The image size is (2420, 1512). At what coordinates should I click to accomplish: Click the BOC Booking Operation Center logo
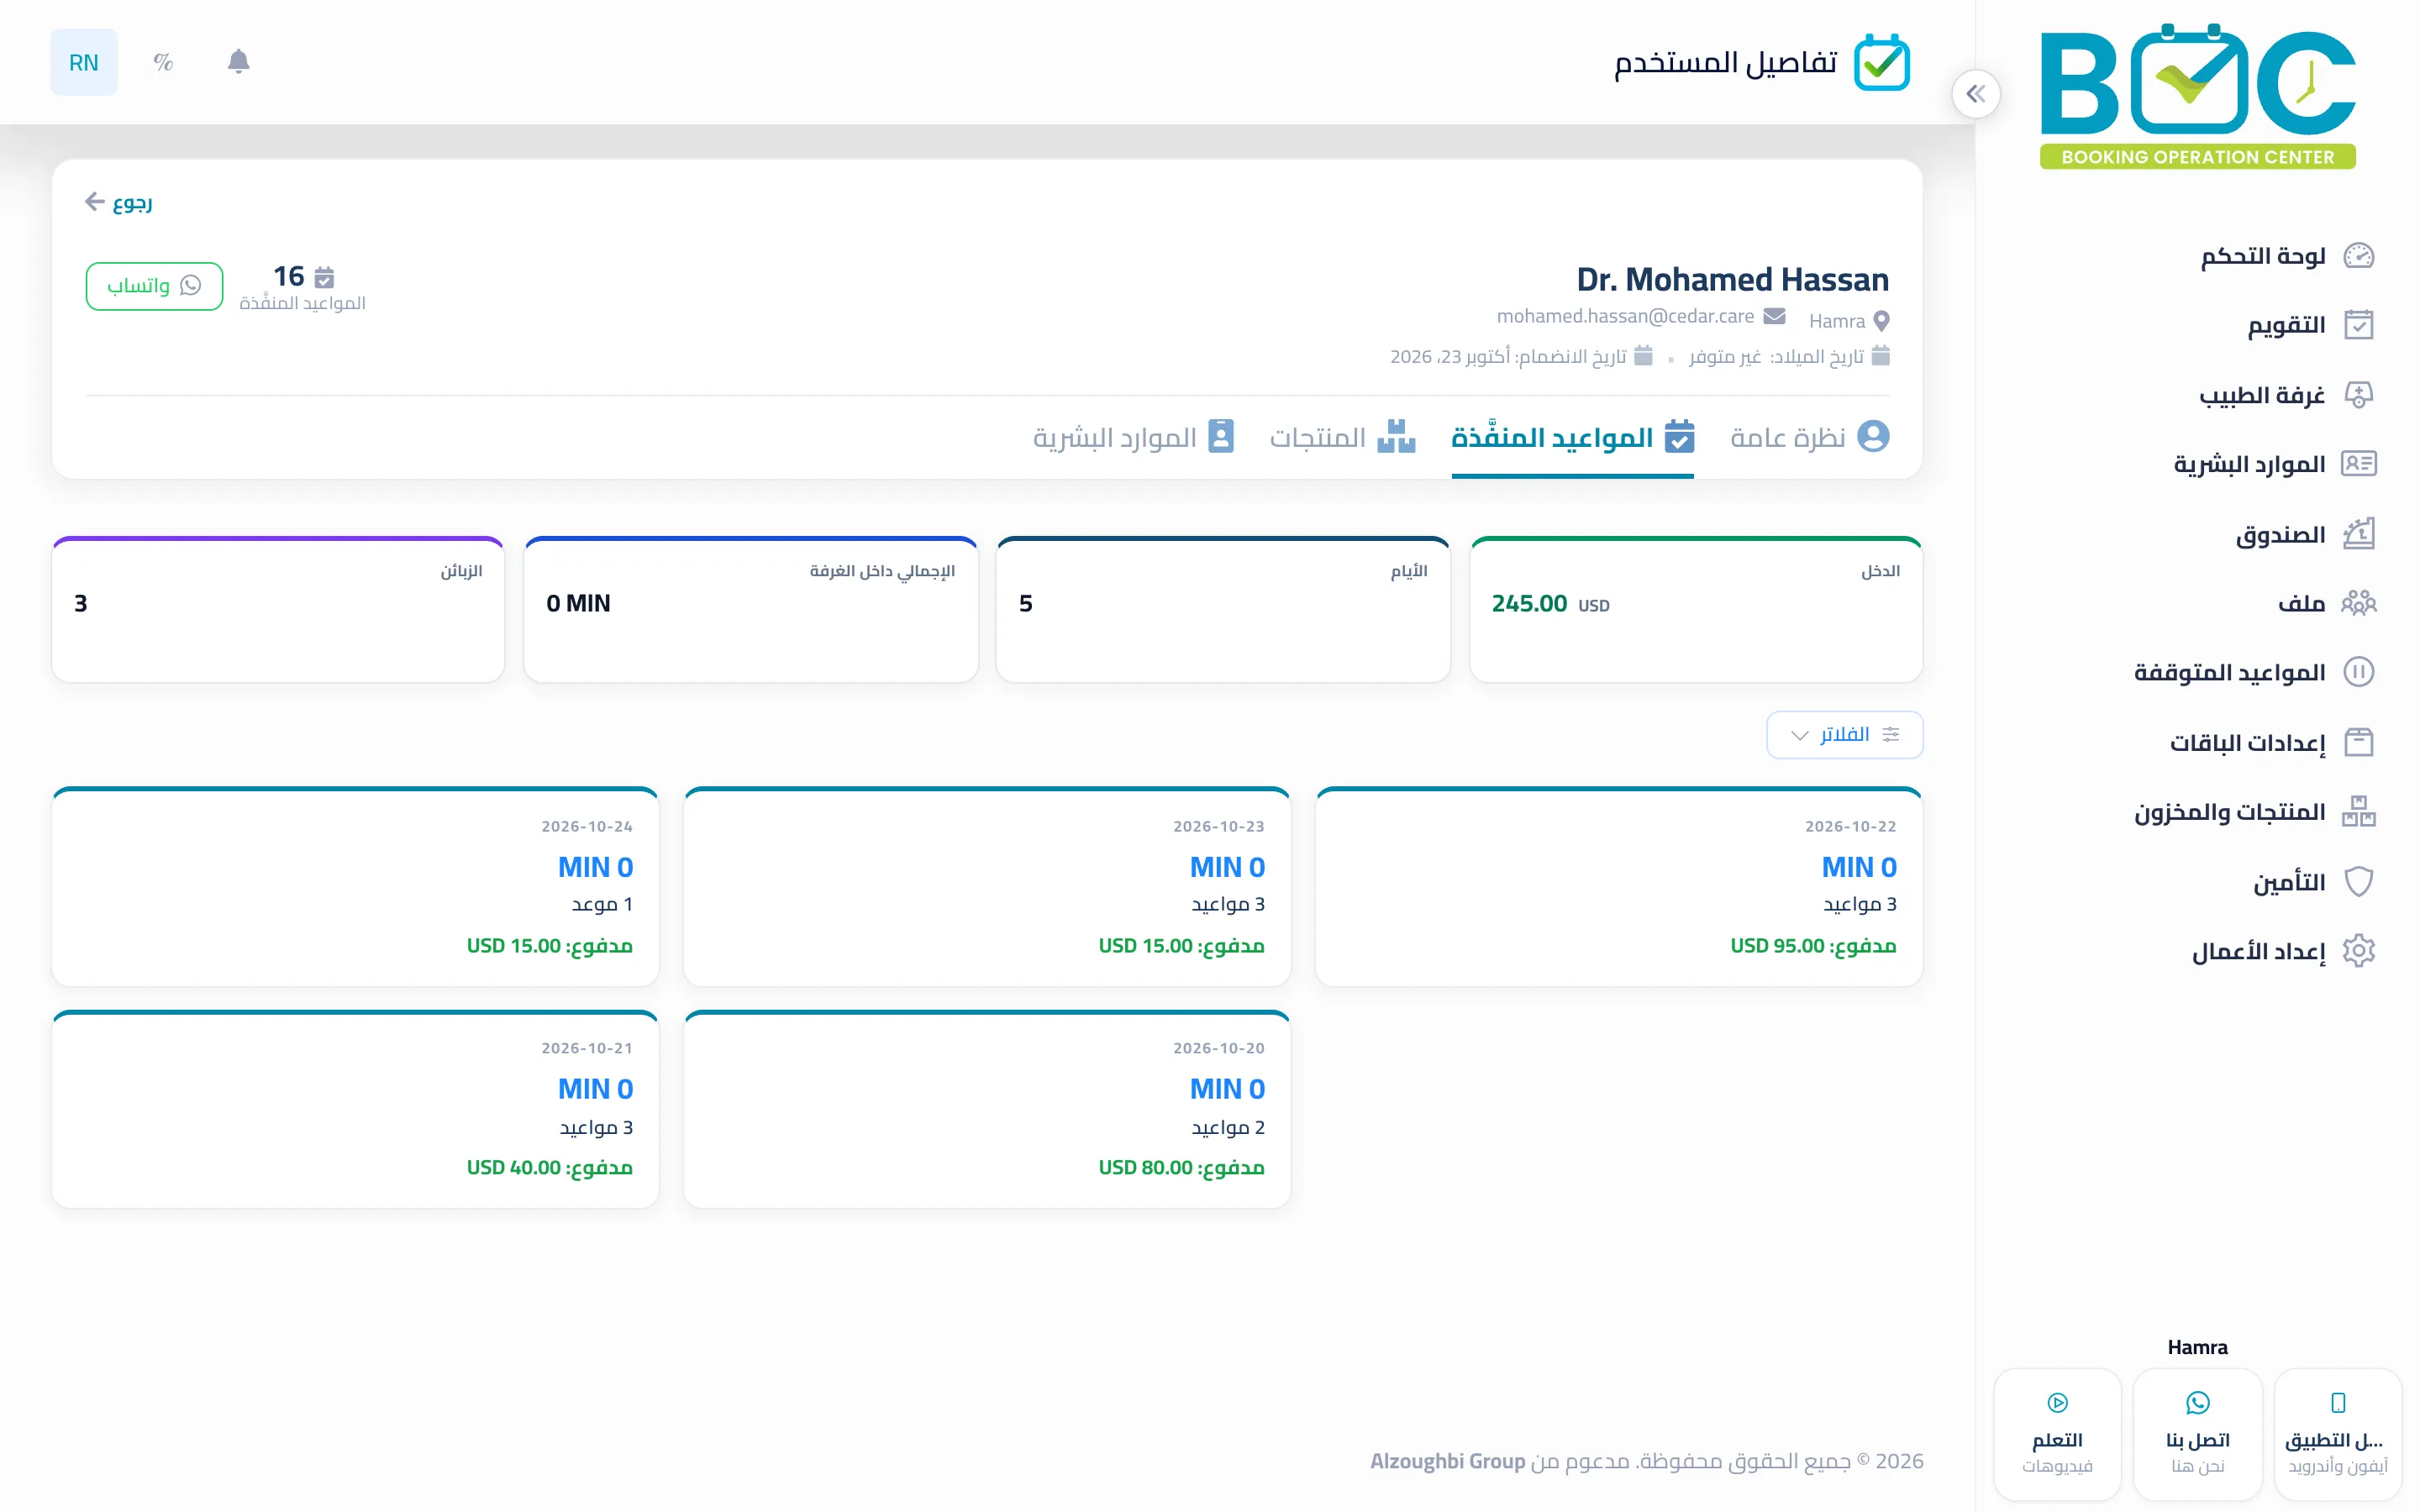2197,95
